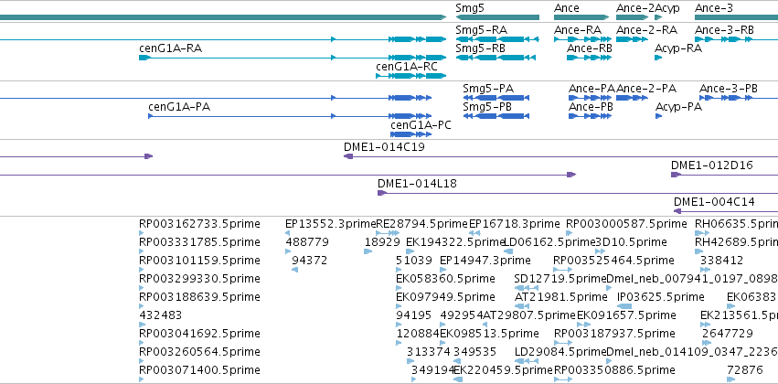Click the EK091657.5prime EST label
The image size is (778, 384).
(x=626, y=315)
